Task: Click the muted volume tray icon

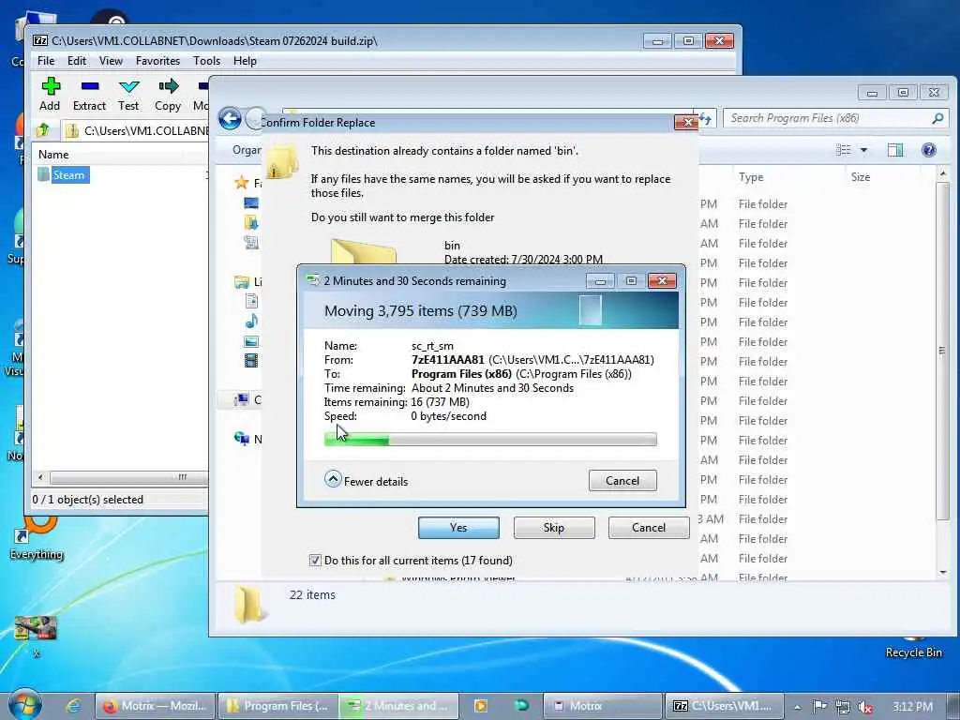Action: [865, 707]
